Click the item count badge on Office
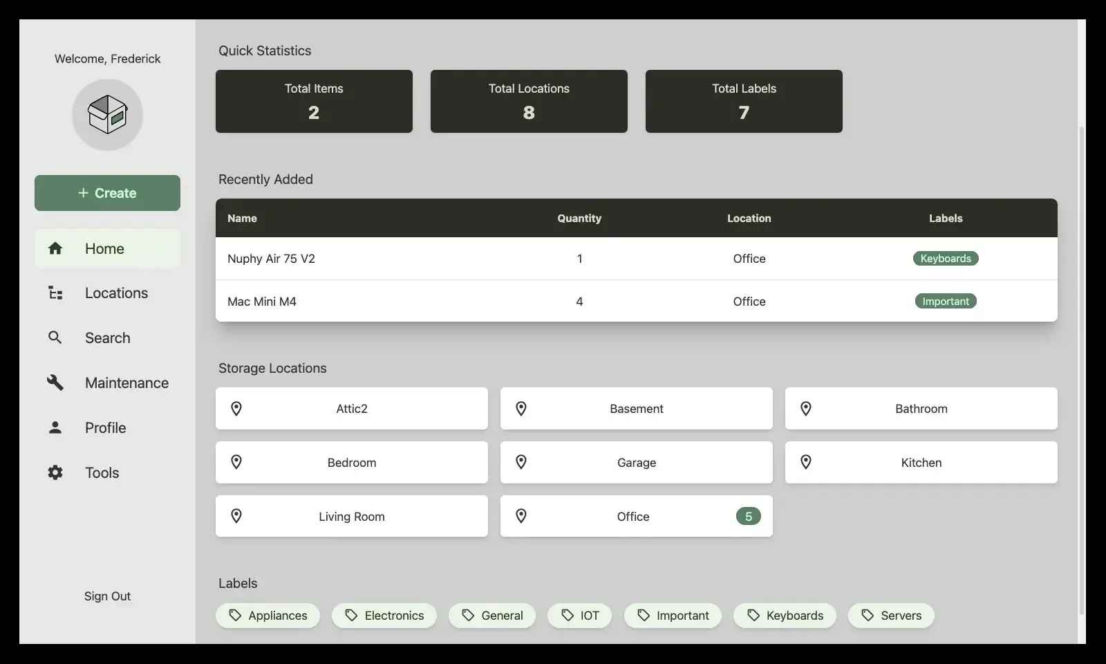The image size is (1106, 664). 749,516
